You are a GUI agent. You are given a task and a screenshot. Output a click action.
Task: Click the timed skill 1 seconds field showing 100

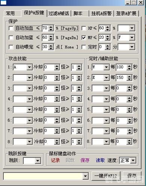coord(121,67)
